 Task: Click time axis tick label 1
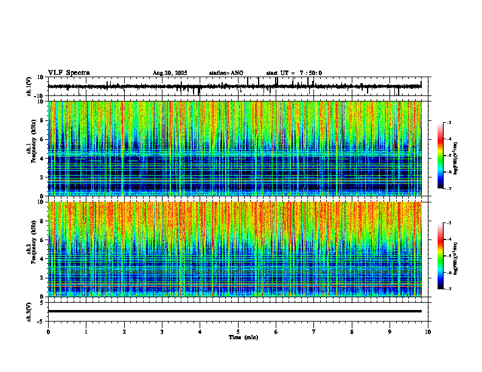(86, 332)
